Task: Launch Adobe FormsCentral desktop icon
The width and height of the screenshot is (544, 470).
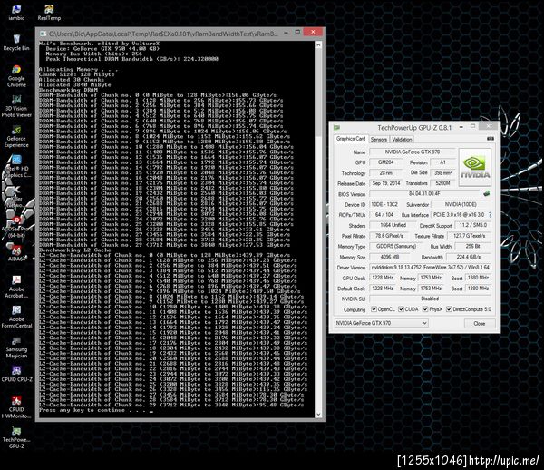Action: point(16,317)
